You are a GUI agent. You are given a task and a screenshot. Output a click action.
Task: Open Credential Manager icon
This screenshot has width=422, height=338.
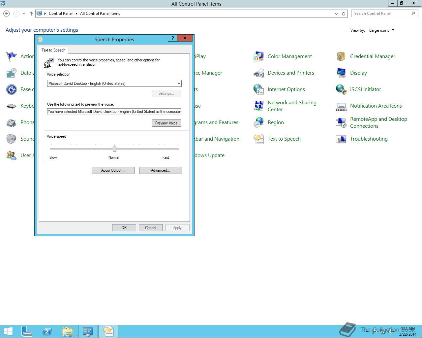click(x=341, y=56)
